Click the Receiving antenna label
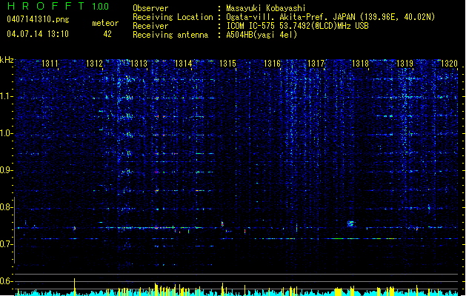466x296 pixels. [x=170, y=35]
